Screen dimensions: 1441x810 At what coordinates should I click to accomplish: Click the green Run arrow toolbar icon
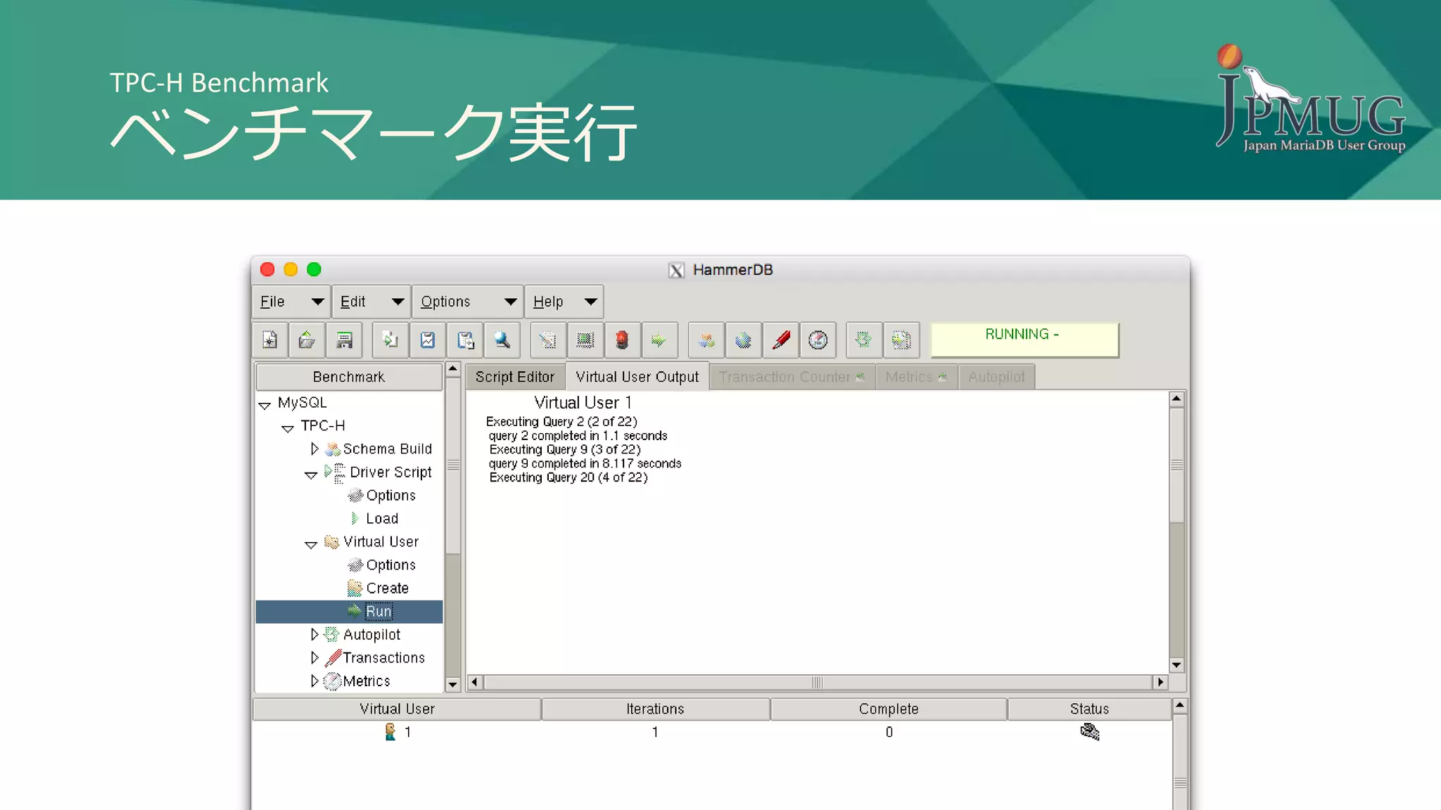coord(659,340)
